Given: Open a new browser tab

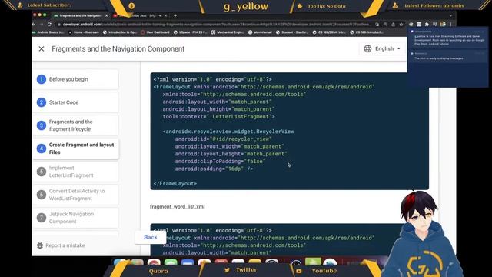Looking at the screenshot, I should tap(175, 15).
